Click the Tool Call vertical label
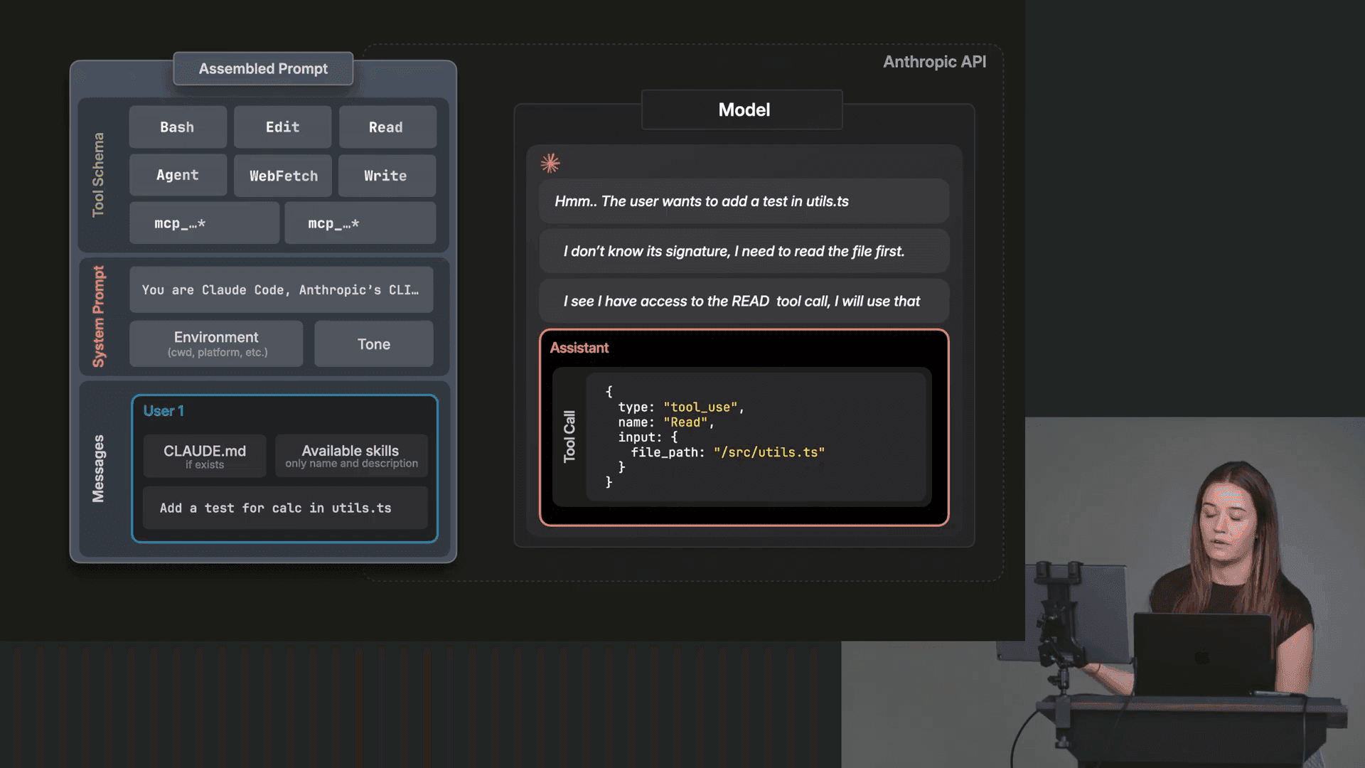Screen dimensions: 1365x768 coord(569,437)
